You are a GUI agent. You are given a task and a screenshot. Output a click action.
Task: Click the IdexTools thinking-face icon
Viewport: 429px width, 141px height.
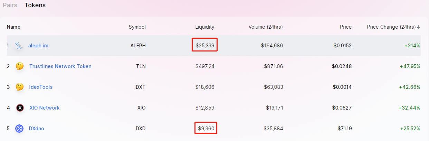[x=20, y=87]
